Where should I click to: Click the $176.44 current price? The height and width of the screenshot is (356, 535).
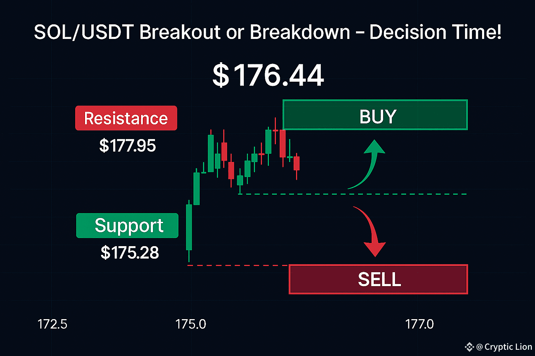point(268,75)
